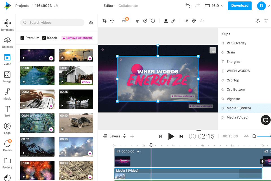The image size is (271, 181).
Task: Open the Templates panel
Action: [x=7, y=25]
